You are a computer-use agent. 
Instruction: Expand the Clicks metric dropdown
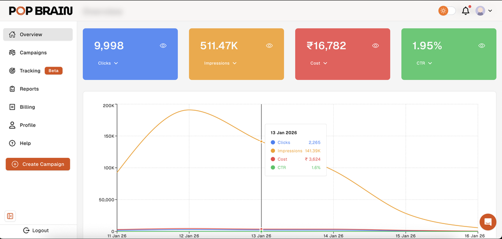[x=108, y=63]
